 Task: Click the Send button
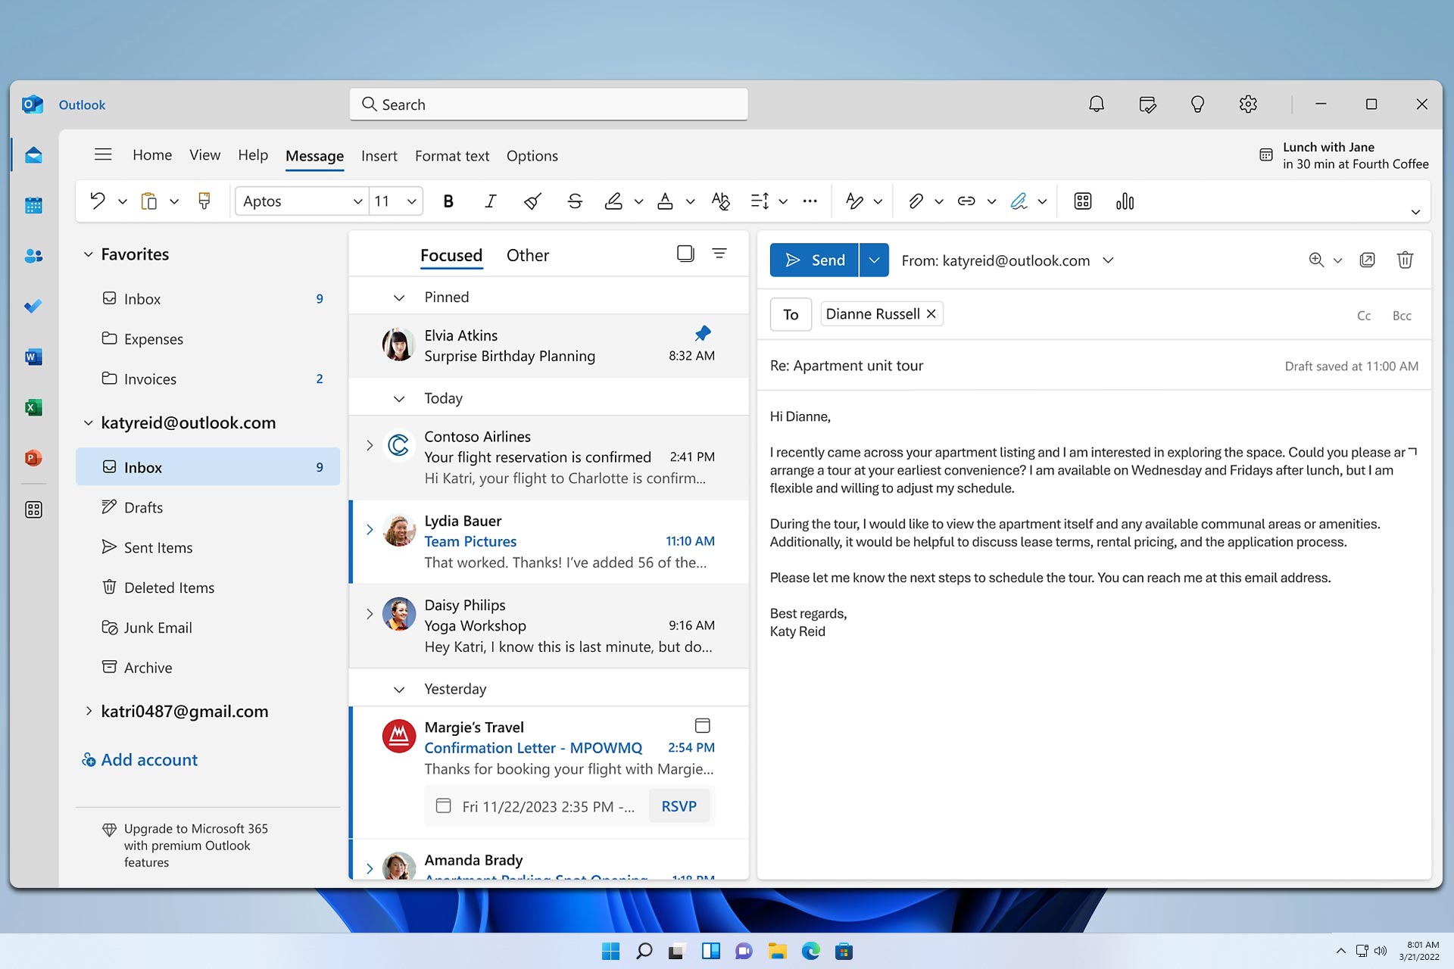[x=814, y=260]
